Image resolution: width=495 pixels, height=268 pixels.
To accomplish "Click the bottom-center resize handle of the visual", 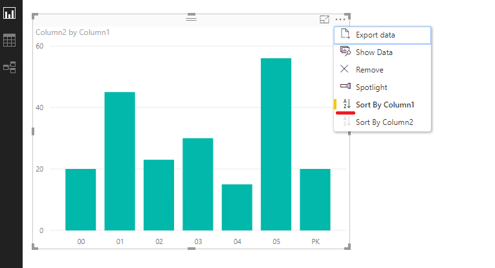I will tap(192, 249).
